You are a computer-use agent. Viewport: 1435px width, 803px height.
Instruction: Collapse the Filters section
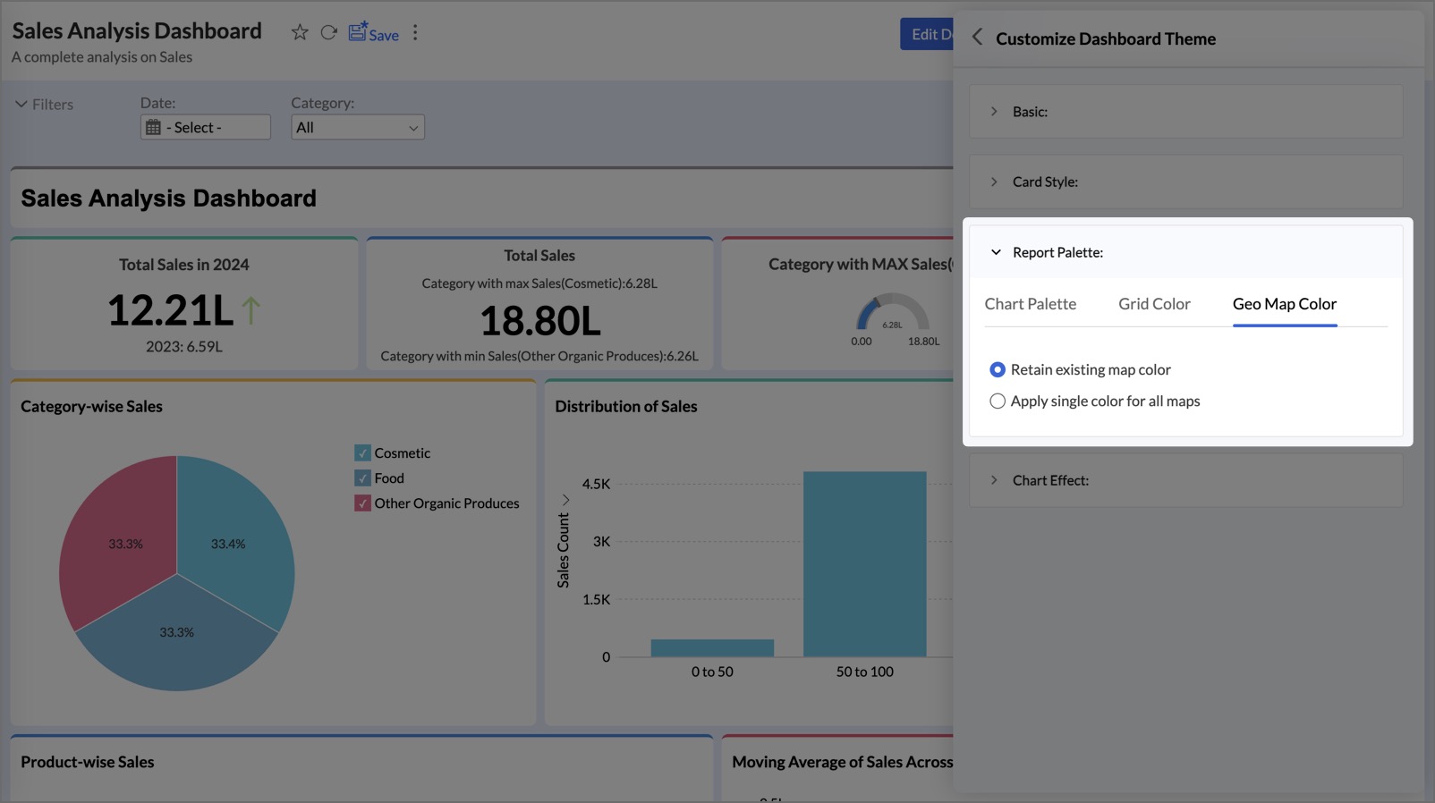(21, 105)
